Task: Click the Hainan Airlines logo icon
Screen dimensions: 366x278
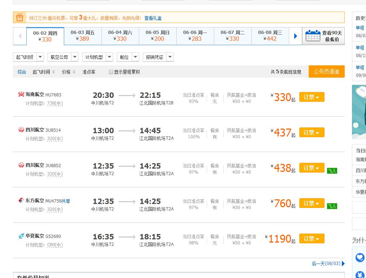Action: [21, 95]
